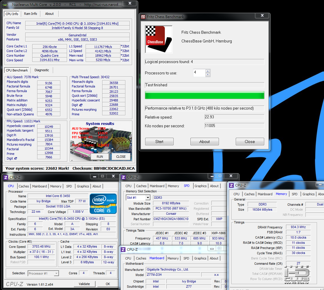Open Graphics tab in CPU-Z CPU window
The width and height of the screenshot is (324, 290).
click(x=83, y=186)
